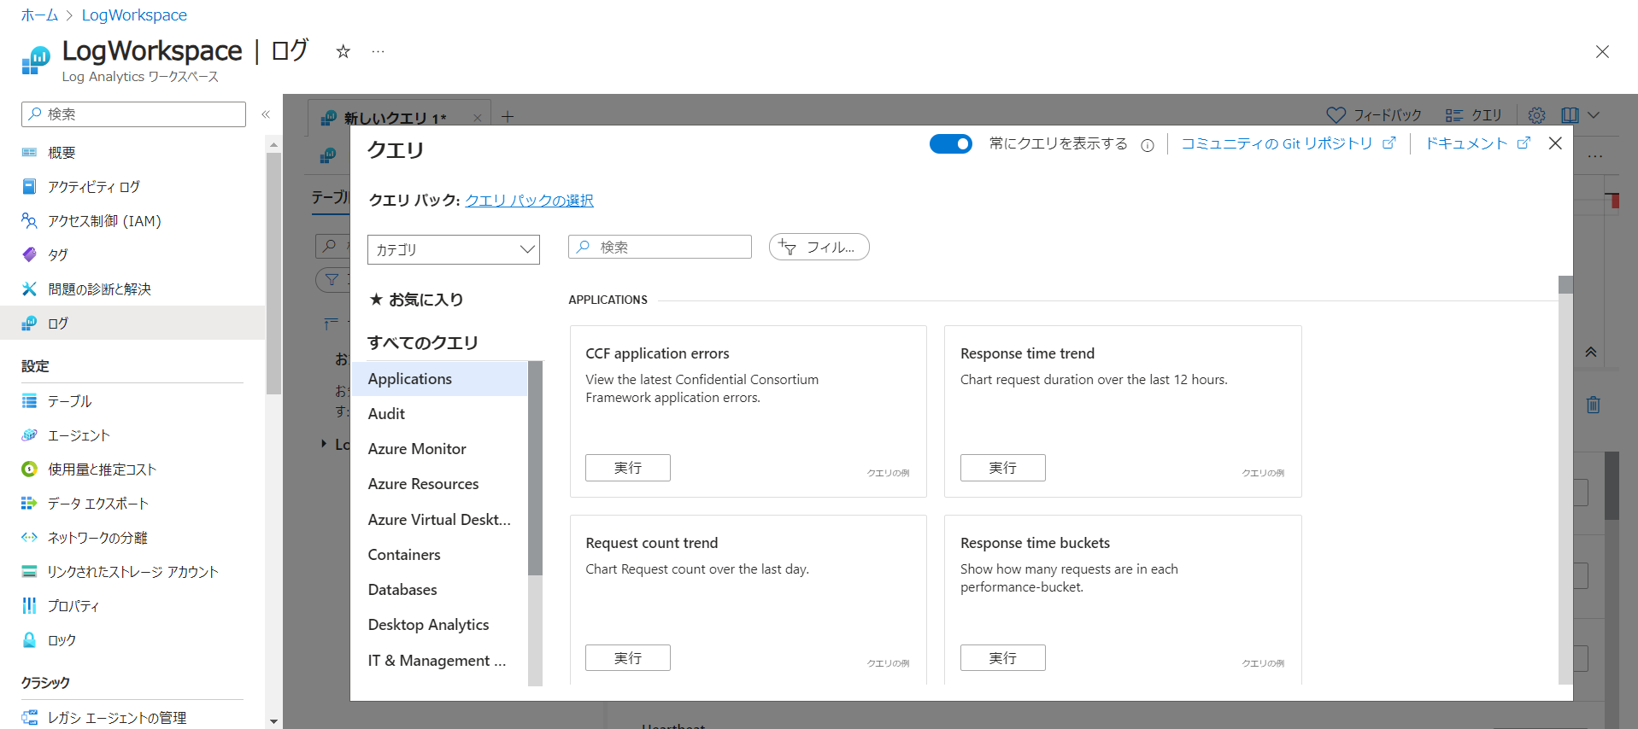Click the プロパティ icon in sidebar

[29, 605]
